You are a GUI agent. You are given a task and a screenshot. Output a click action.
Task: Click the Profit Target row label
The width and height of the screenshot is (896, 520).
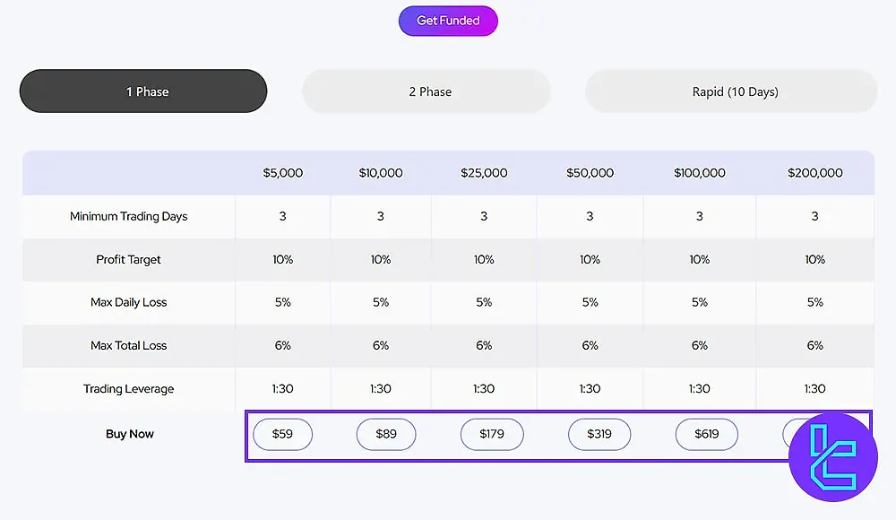pyautogui.click(x=128, y=259)
